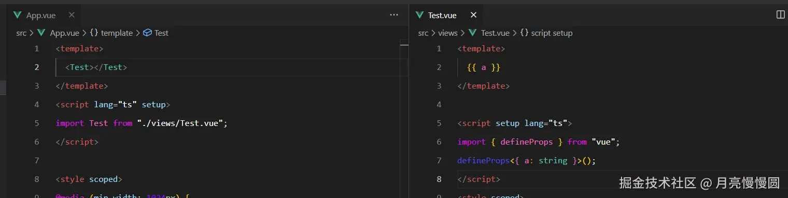The height and width of the screenshot is (198, 788).
Task: Click 'defineProps<{ a: string }>()' line
Action: [x=527, y=160]
